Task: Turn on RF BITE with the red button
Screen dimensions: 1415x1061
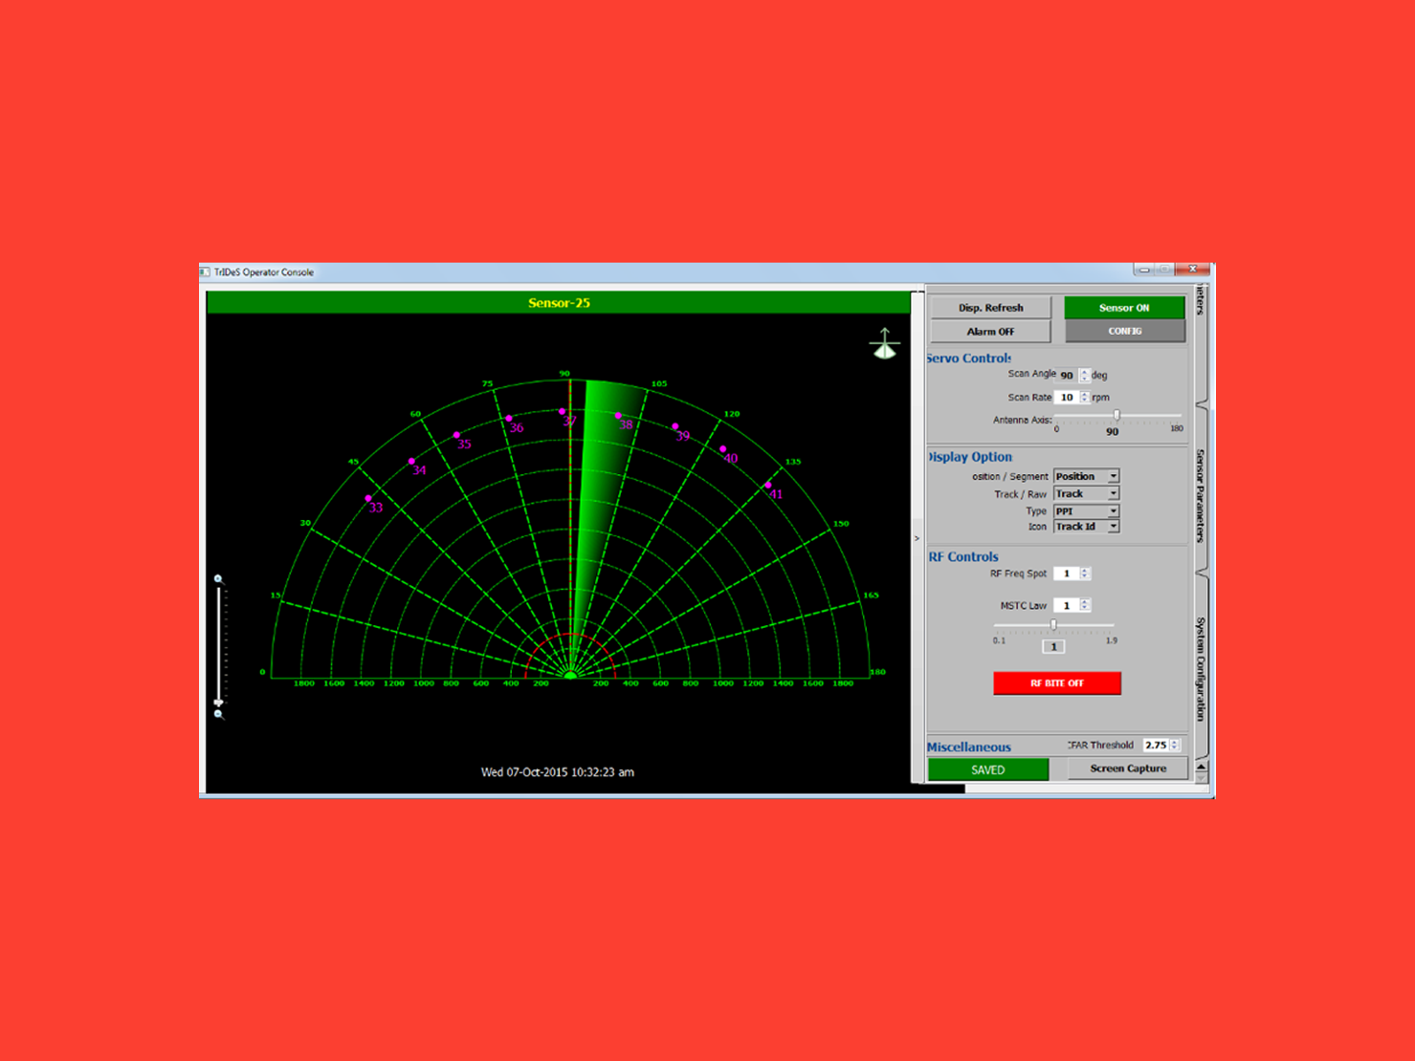Action: (x=1056, y=683)
